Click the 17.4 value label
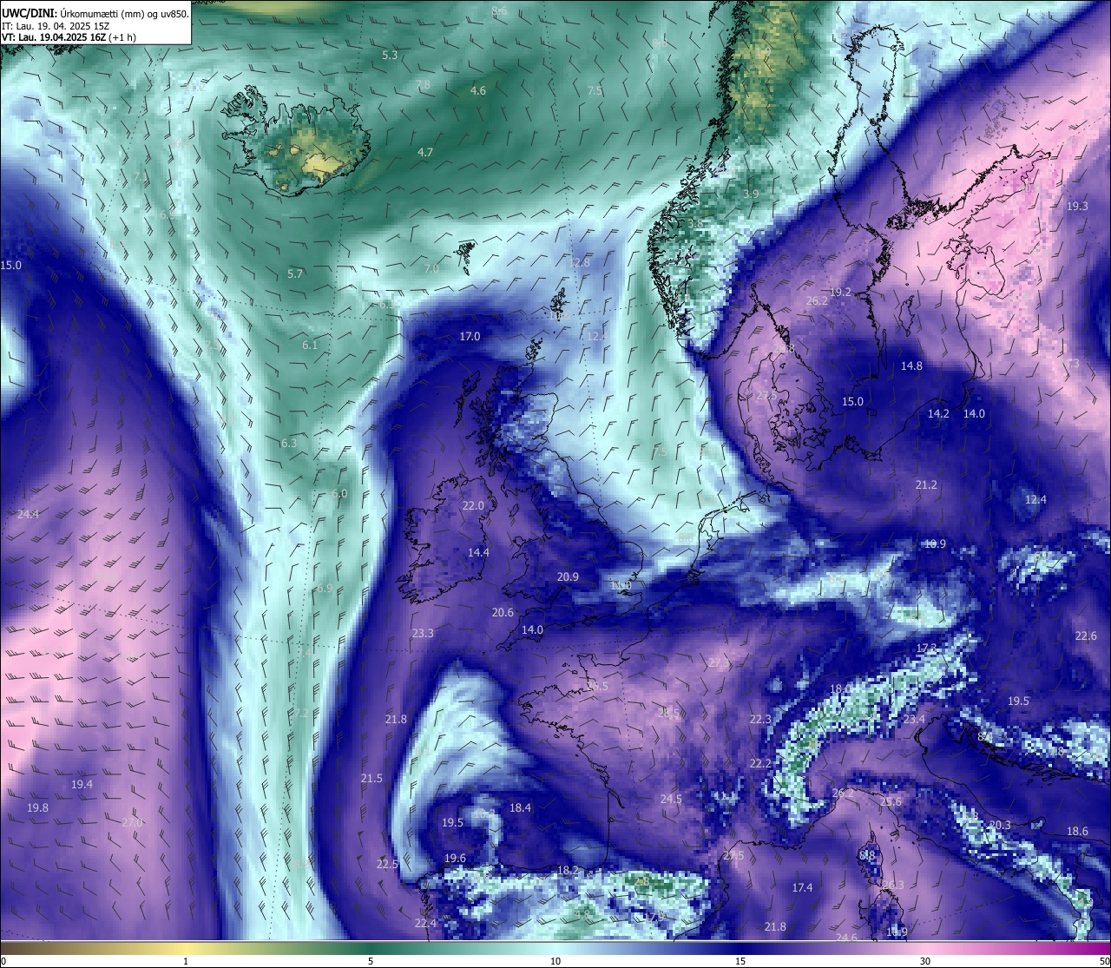Screen dimensions: 1111x968 [802, 888]
